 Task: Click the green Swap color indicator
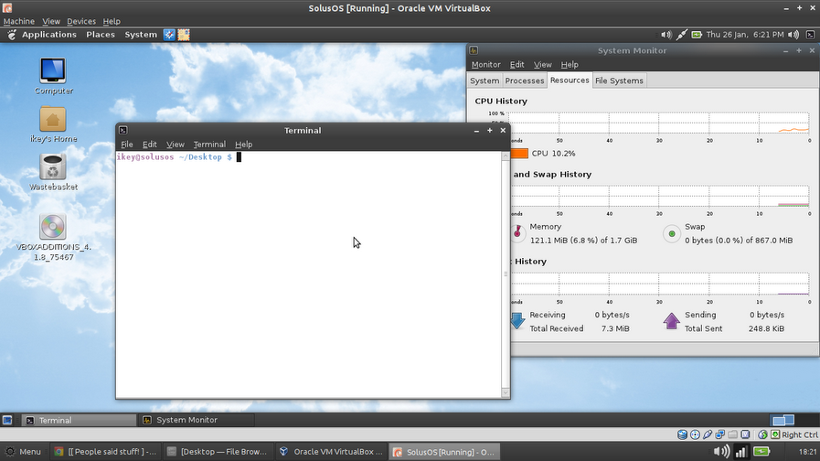[672, 234]
